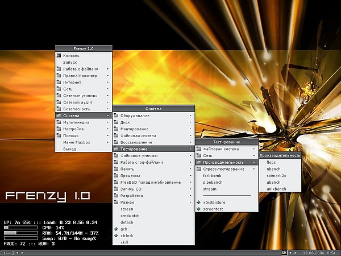Click the folder icon next to Стресс-тестирование
The width and height of the screenshot is (341, 256).
click(x=198, y=169)
